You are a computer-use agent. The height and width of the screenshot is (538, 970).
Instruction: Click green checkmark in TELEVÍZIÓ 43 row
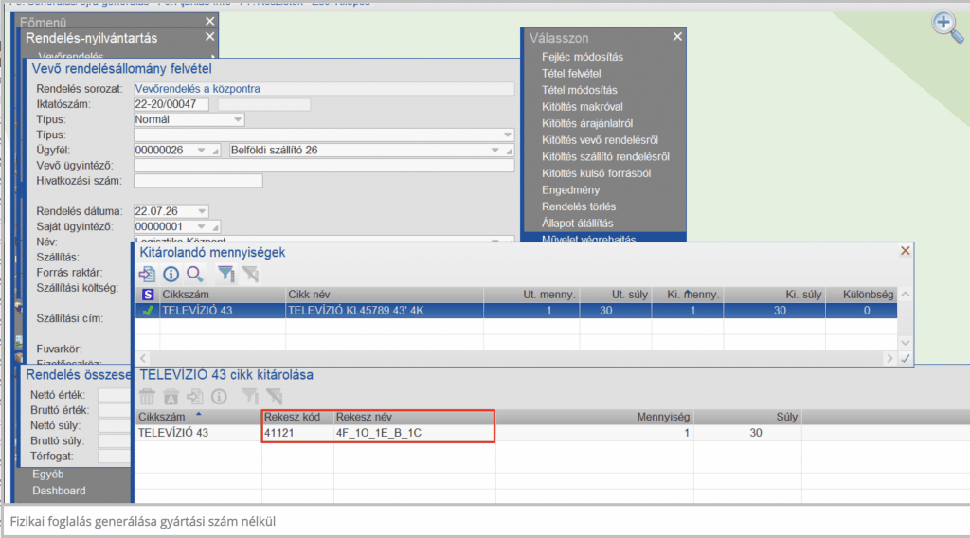[x=147, y=311]
